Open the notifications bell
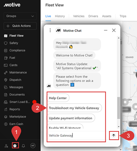 pos(23,146)
